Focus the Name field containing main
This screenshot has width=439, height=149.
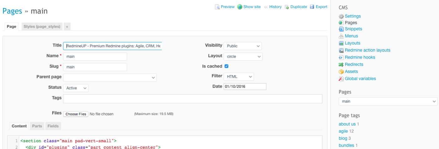click(x=95, y=57)
